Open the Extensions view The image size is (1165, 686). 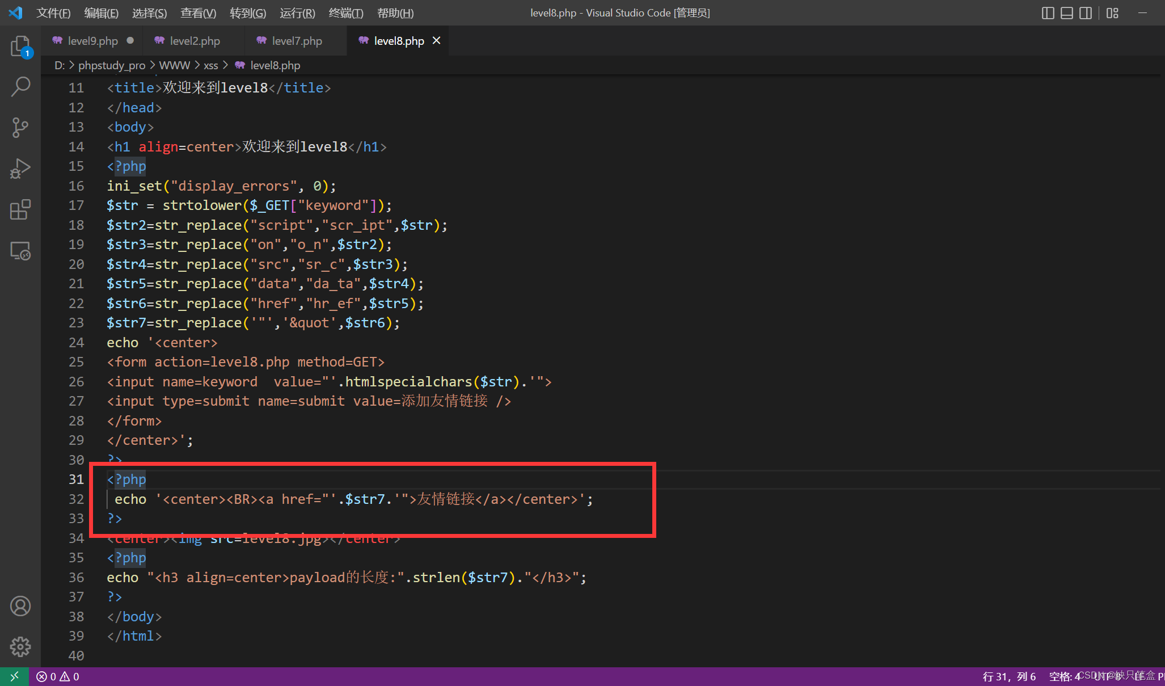click(x=20, y=209)
